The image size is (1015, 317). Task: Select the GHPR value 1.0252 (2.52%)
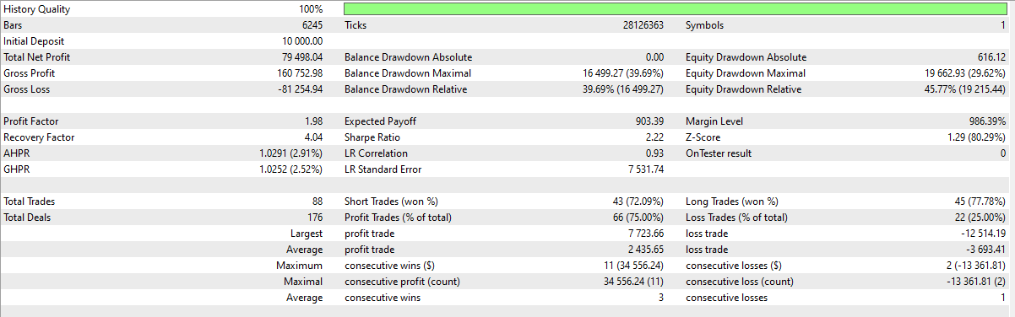291,169
